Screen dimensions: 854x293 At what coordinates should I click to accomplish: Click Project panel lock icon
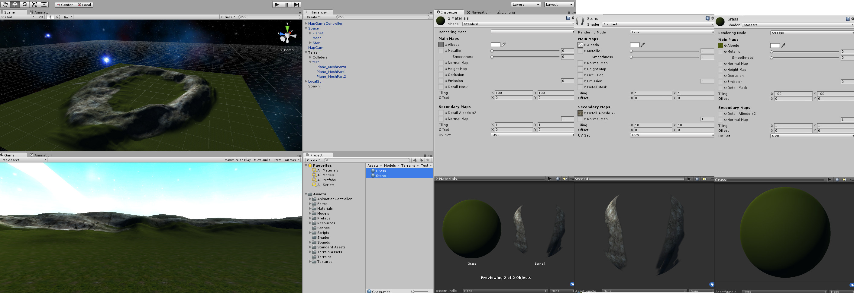(x=425, y=155)
